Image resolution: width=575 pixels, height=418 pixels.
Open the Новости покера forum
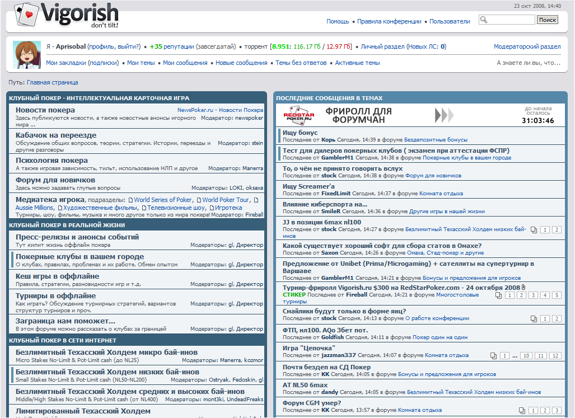(45, 110)
